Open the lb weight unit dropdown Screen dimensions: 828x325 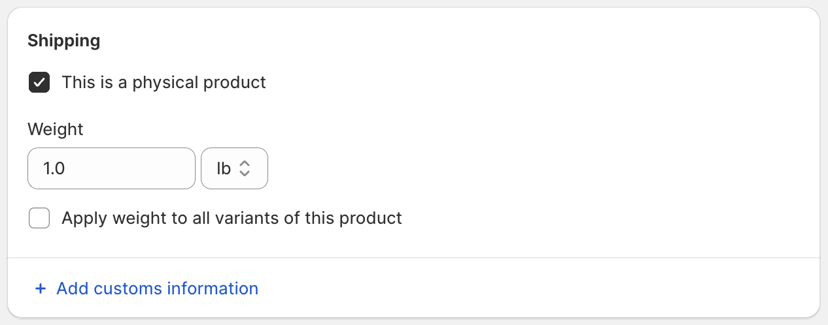pos(234,168)
